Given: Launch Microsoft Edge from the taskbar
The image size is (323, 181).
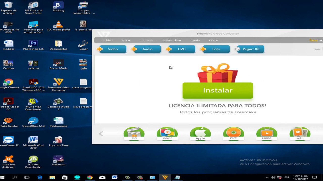Looking at the screenshot, I should [x=40, y=177].
